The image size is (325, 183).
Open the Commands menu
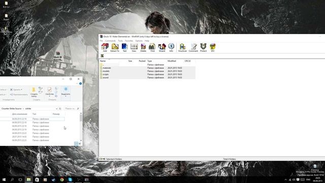(110, 41)
